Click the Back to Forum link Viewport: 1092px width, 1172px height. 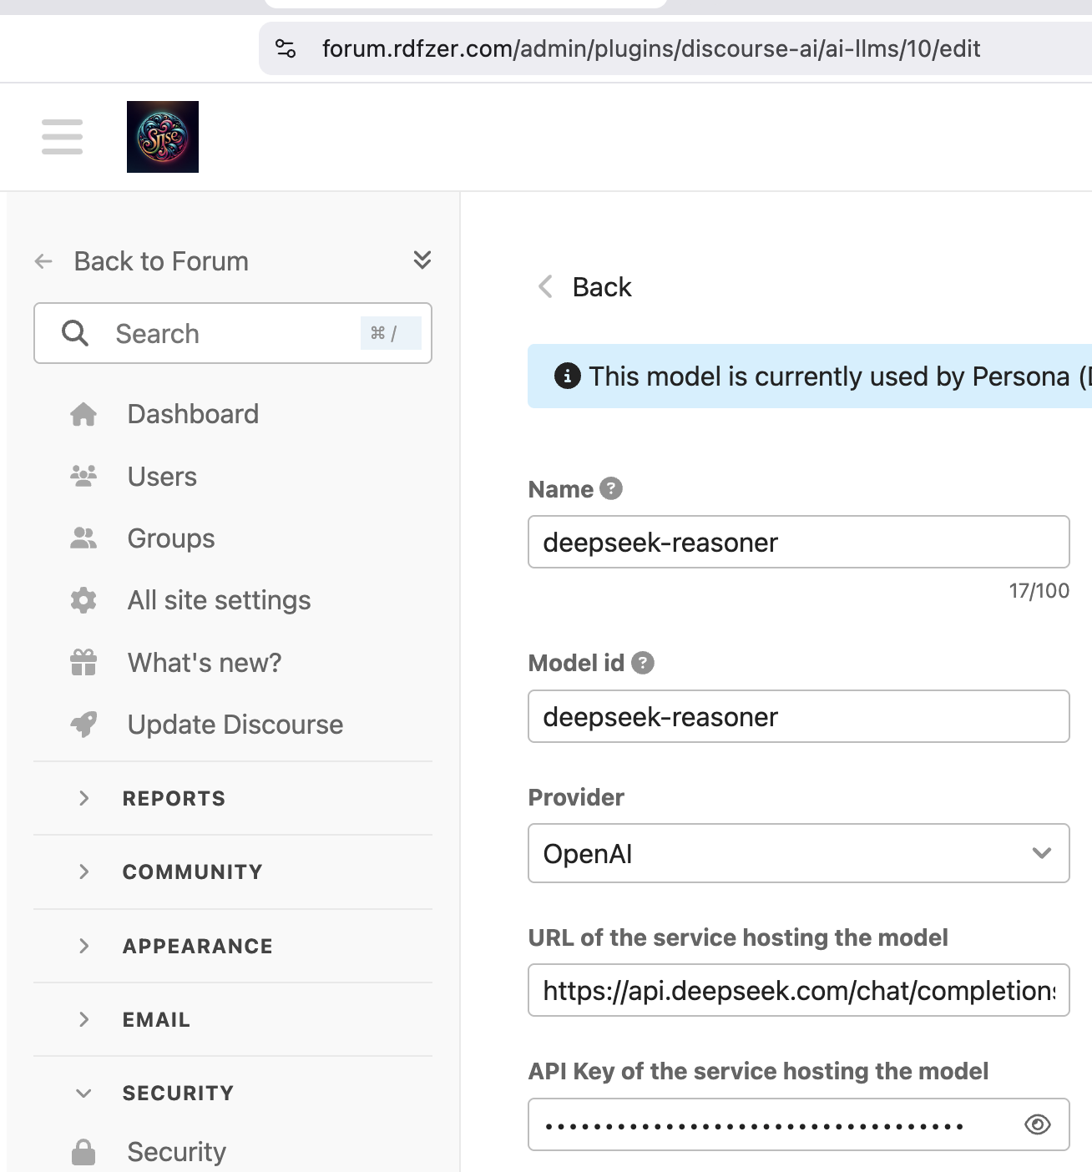[x=160, y=261]
